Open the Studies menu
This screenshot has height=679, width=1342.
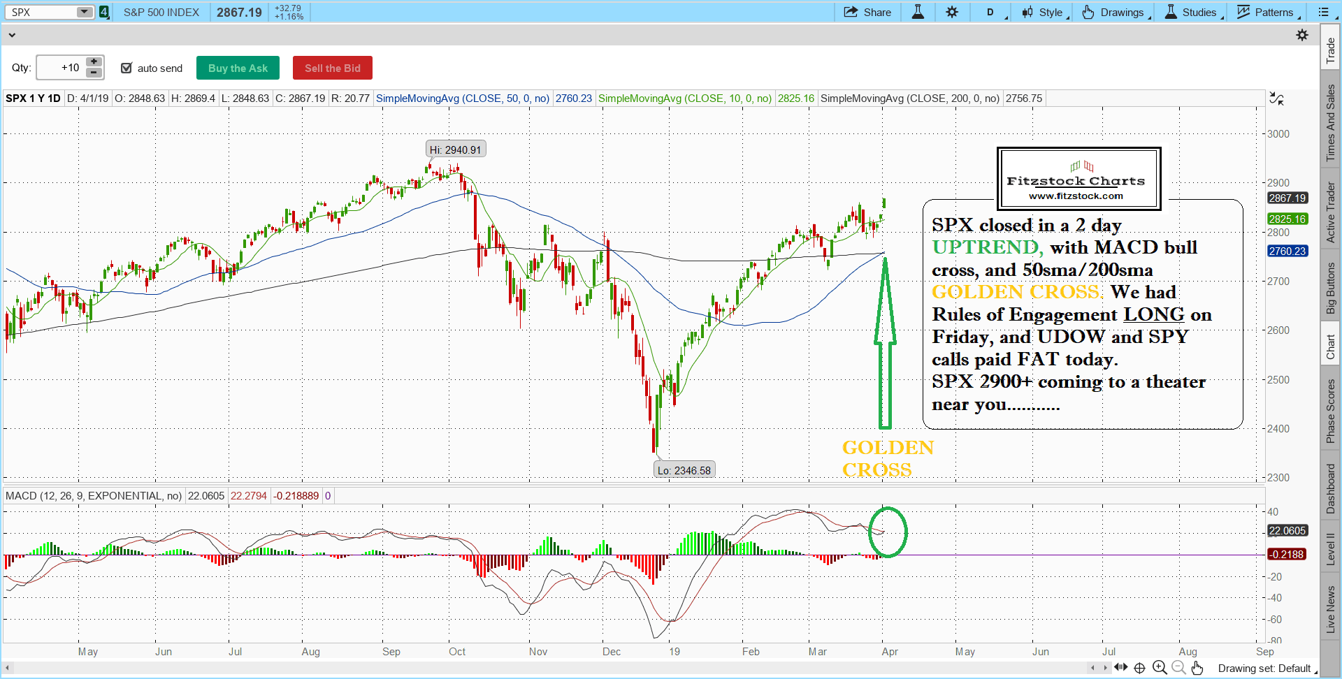[x=1192, y=12]
